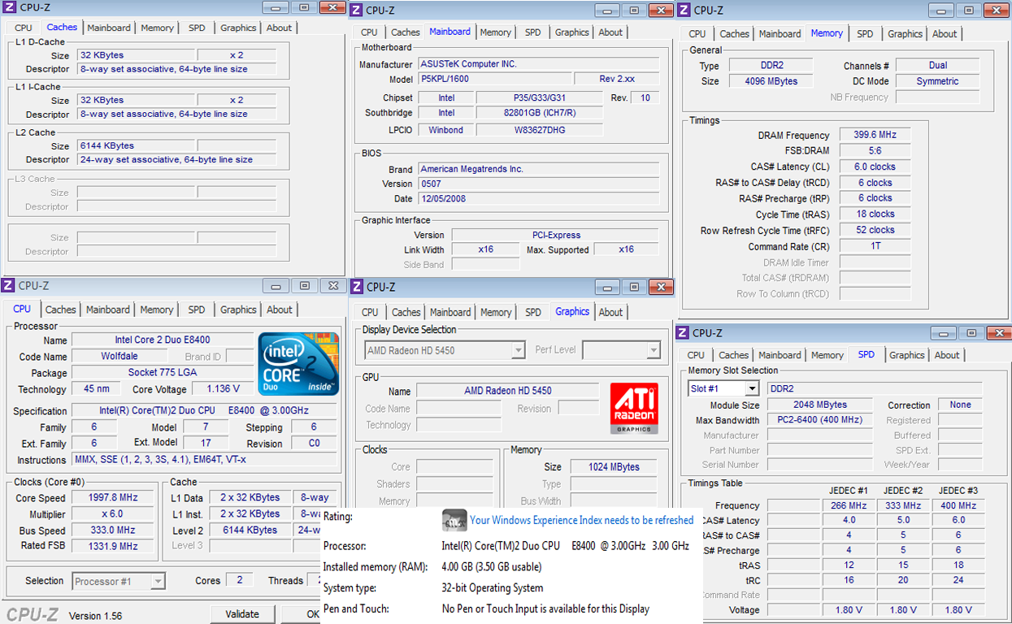
Task: Click the Intel Core 2 Duo E8400 name field
Action: (163, 340)
